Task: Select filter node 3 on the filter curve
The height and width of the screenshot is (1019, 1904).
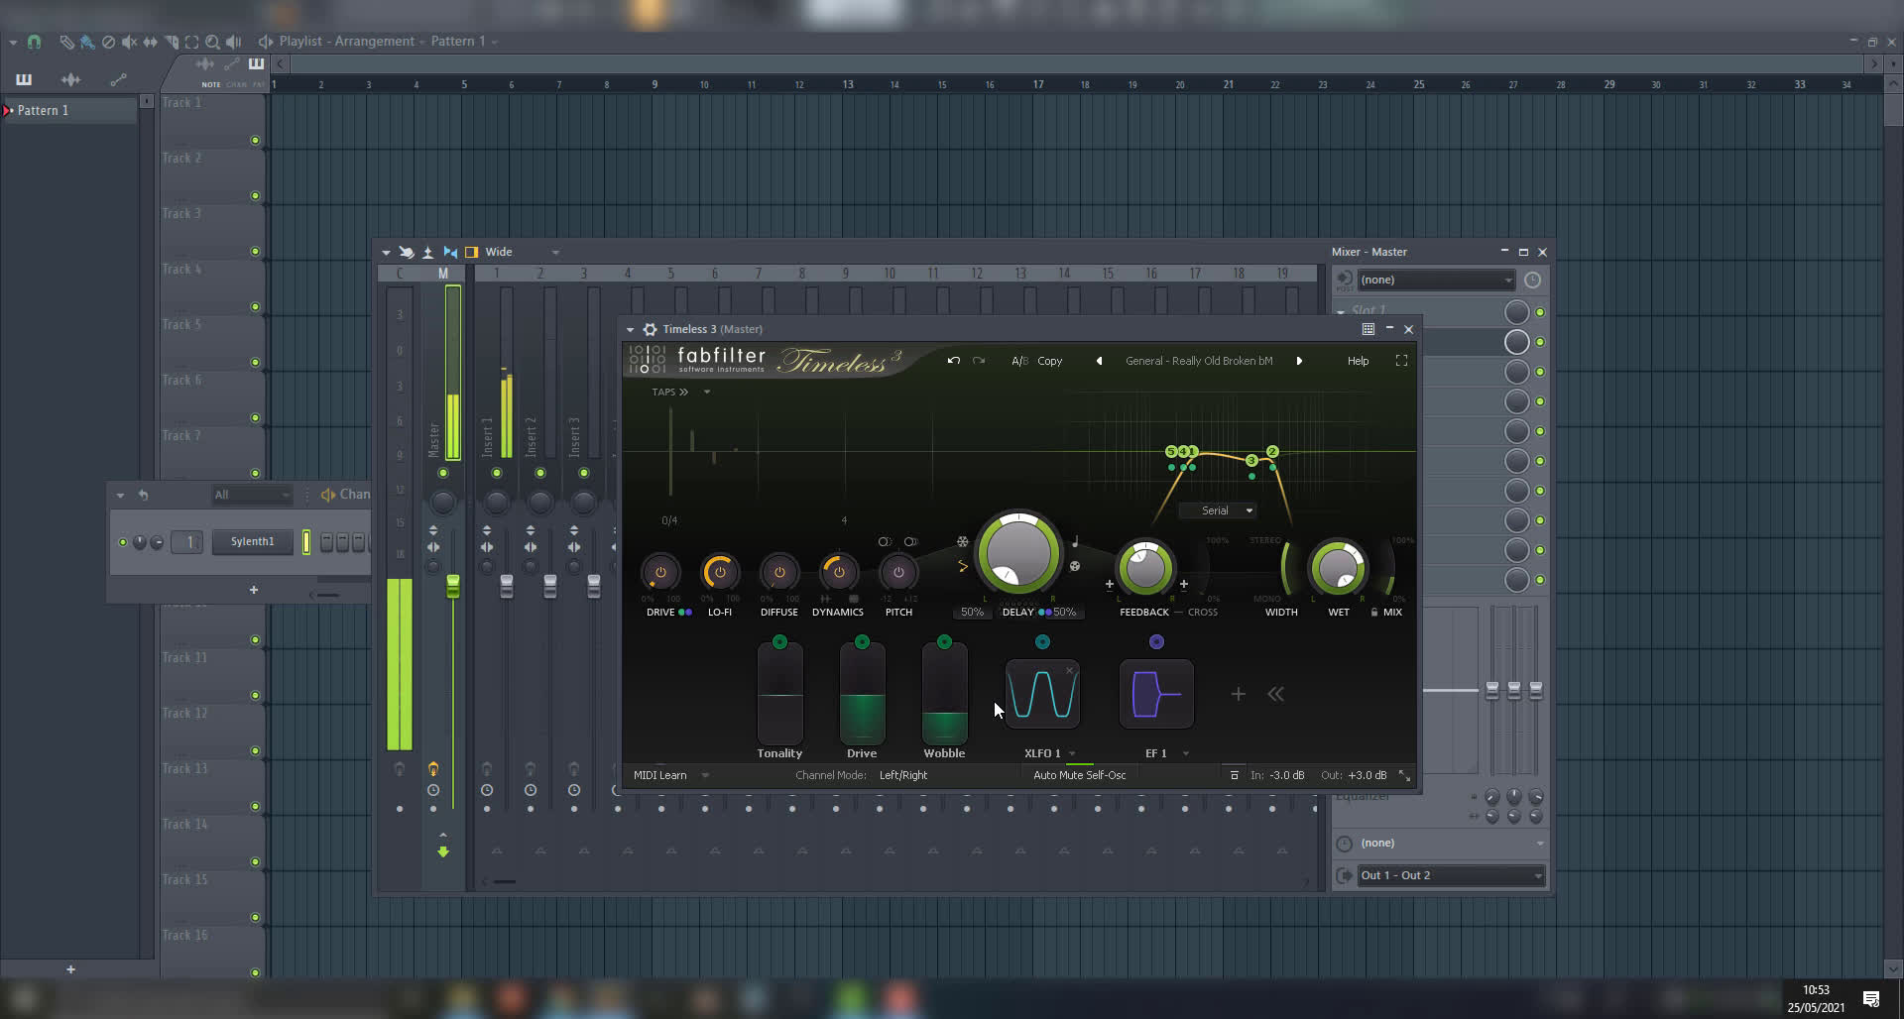Action: point(1251,460)
